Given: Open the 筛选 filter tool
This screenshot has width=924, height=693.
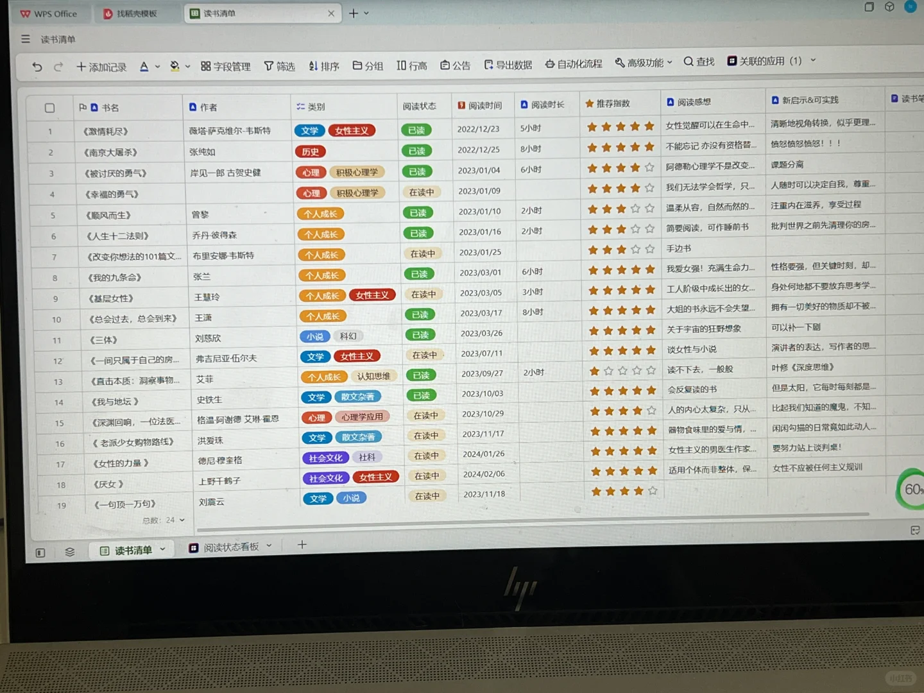Looking at the screenshot, I should coord(279,66).
